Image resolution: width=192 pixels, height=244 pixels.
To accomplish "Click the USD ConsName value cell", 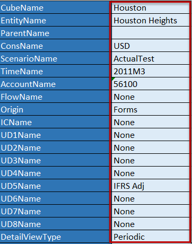I will tap(151, 46).
